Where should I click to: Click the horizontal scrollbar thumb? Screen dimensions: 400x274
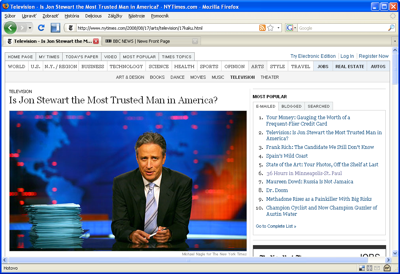click(x=188, y=260)
